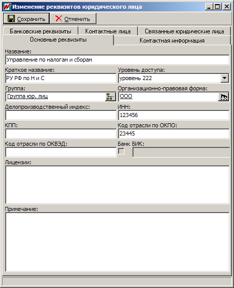Switch to Связанные юридические лица tab
Image resolution: width=234 pixels, height=288 pixels.
tap(184, 31)
